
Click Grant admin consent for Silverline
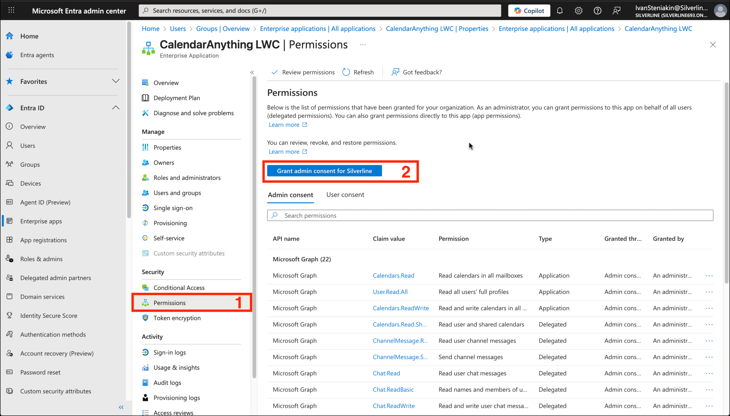click(324, 171)
